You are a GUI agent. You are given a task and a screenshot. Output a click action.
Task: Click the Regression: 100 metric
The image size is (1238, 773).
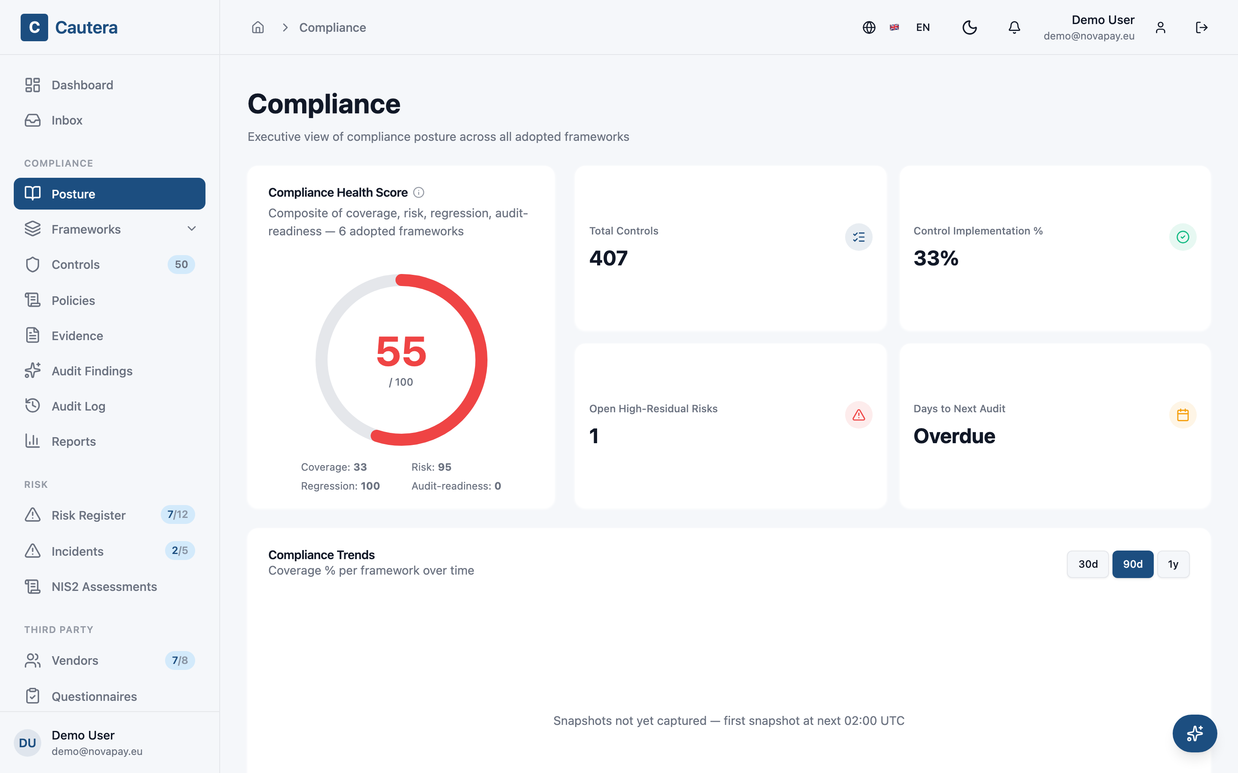[x=340, y=486]
